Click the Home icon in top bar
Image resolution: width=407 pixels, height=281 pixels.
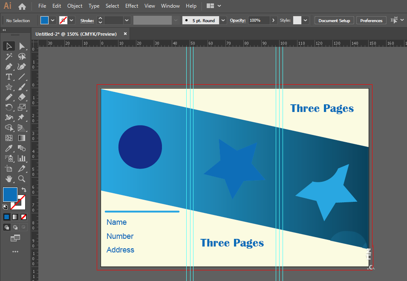point(22,6)
